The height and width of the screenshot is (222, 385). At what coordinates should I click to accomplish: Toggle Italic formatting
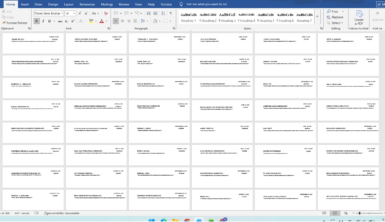pos(43,21)
